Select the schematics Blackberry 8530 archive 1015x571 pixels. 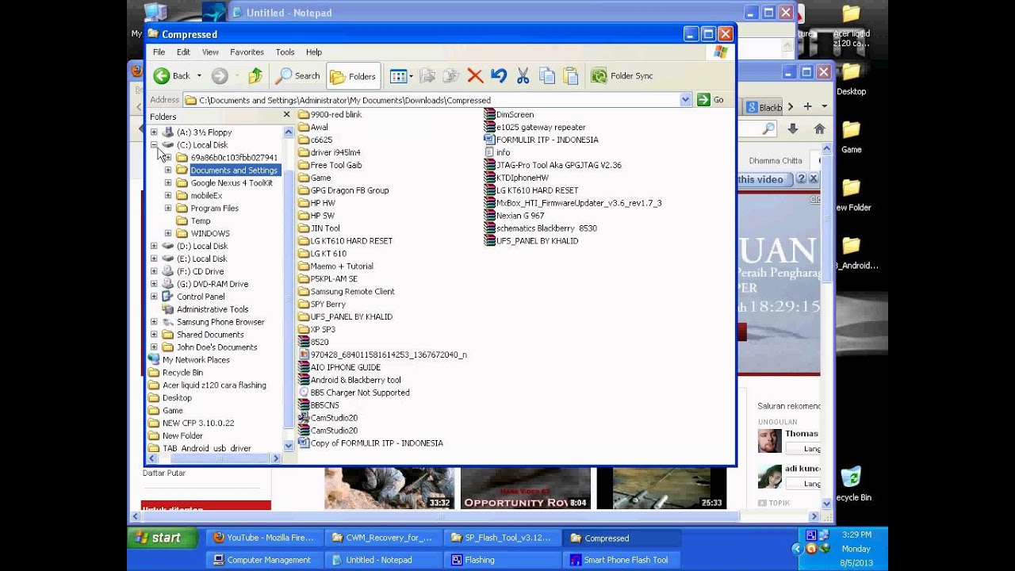pyautogui.click(x=541, y=228)
